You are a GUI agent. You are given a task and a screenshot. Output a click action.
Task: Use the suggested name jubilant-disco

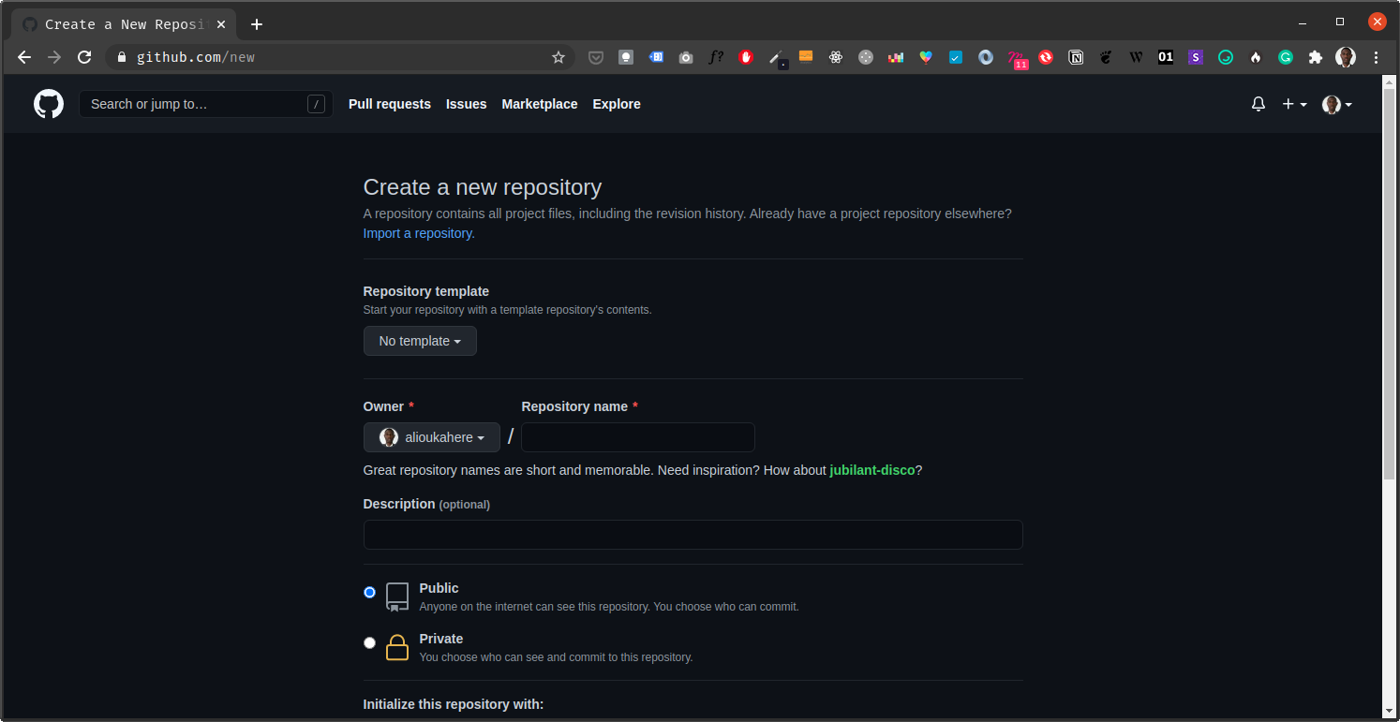coord(871,470)
